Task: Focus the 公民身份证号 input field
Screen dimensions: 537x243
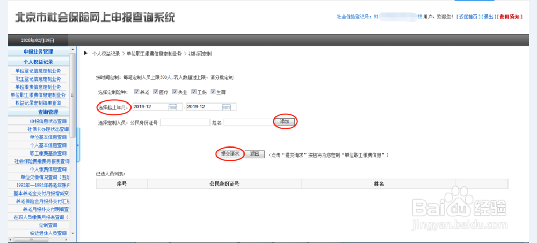Action: [185, 122]
